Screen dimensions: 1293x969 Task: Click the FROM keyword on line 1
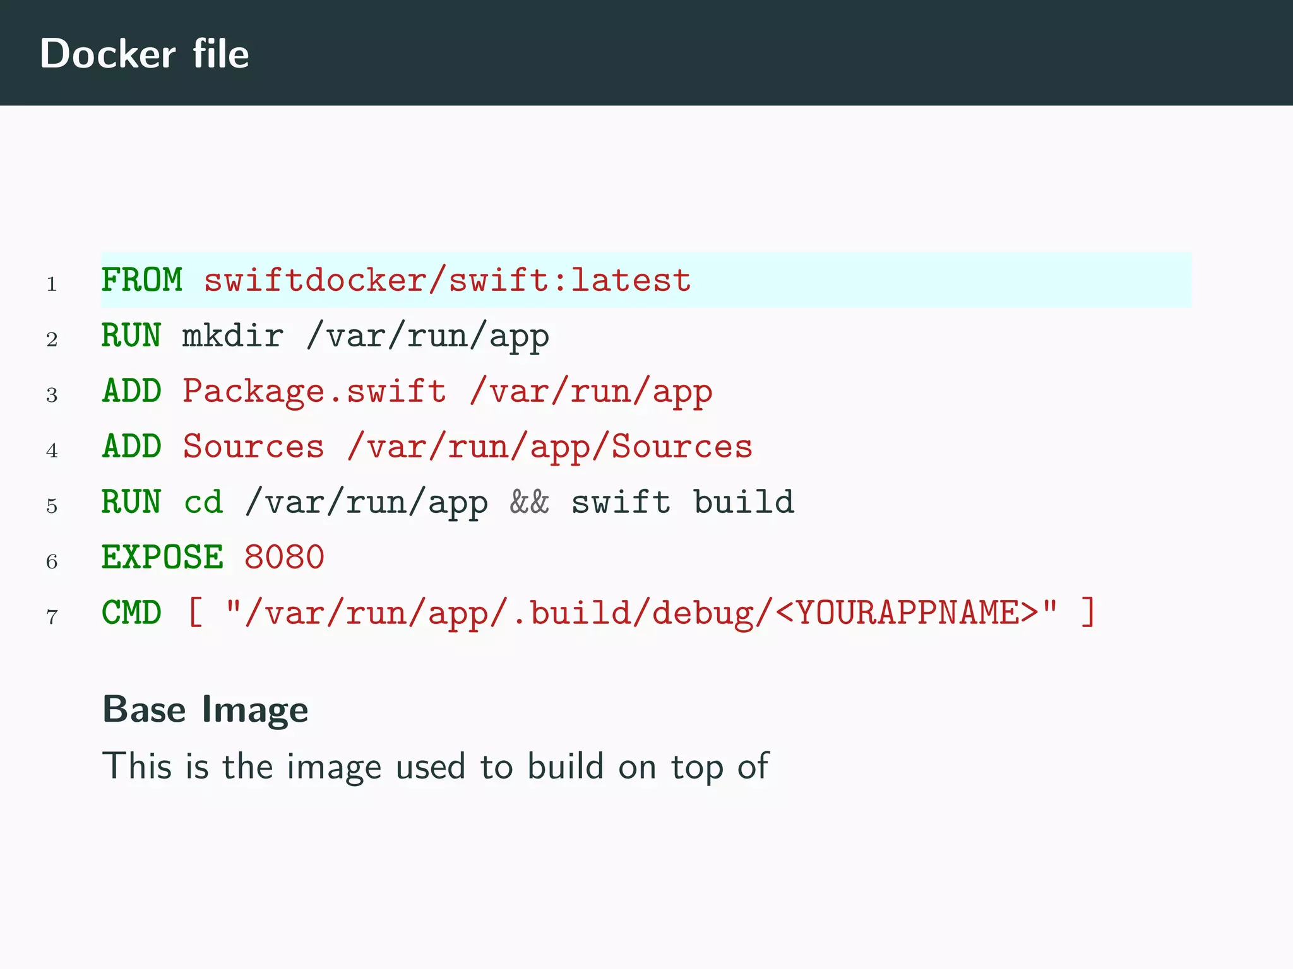click(x=141, y=280)
